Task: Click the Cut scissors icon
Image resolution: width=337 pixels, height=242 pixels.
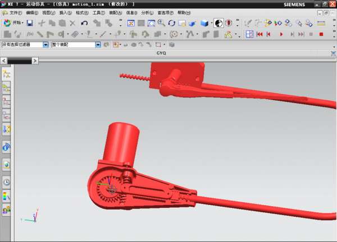Action: coord(42,23)
